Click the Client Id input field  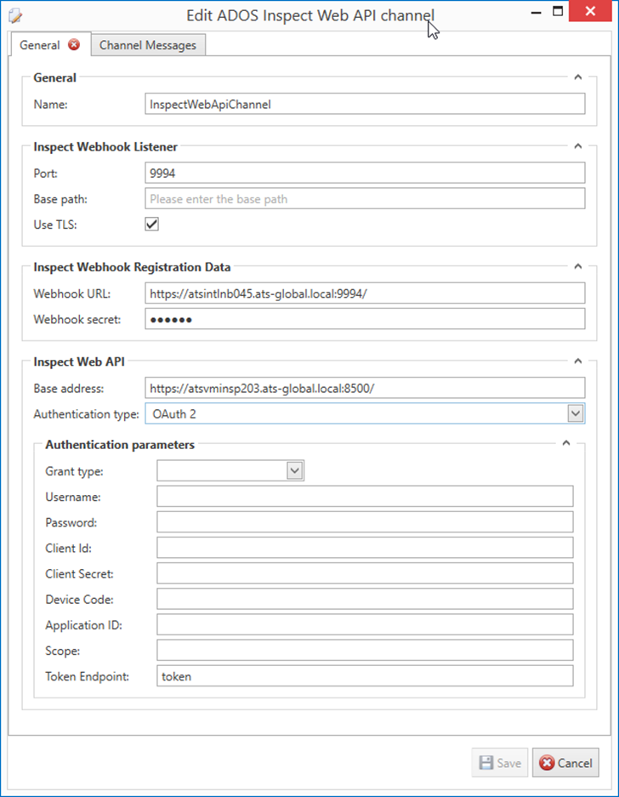365,548
